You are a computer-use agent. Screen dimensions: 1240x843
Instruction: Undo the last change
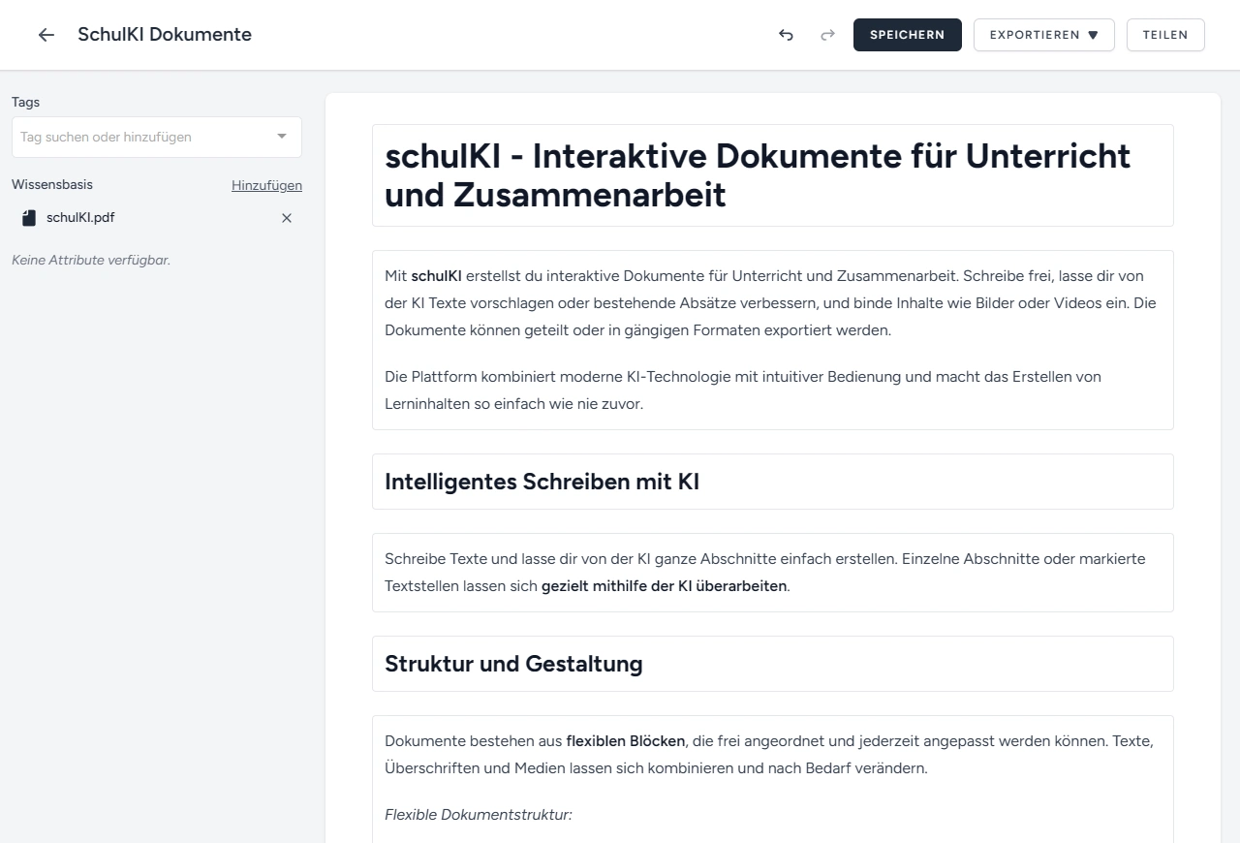[x=786, y=35]
